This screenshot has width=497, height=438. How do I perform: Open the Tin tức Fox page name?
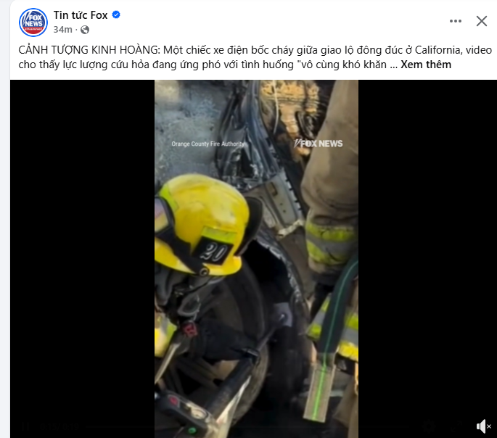[x=81, y=15]
